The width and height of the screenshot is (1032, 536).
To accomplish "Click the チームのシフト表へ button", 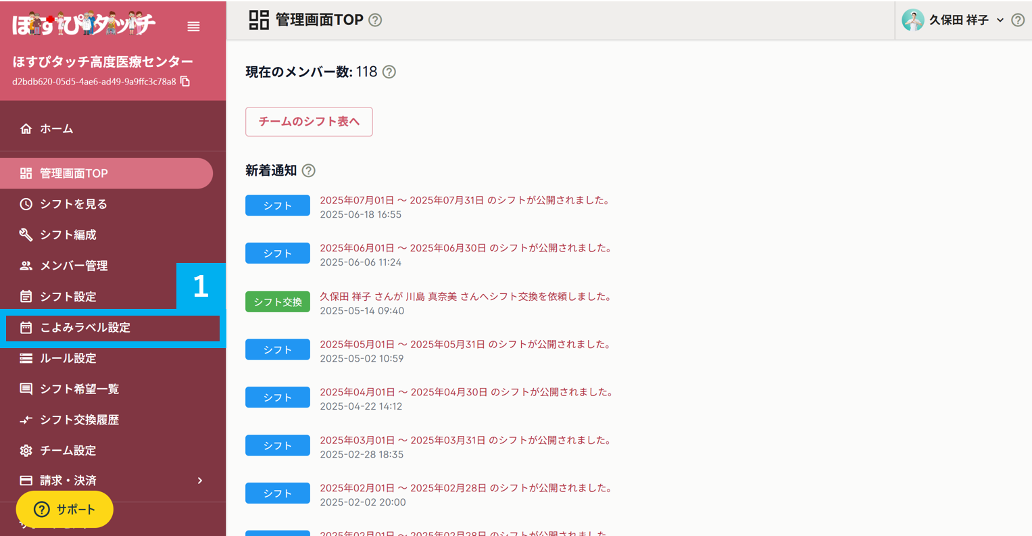I will click(309, 122).
